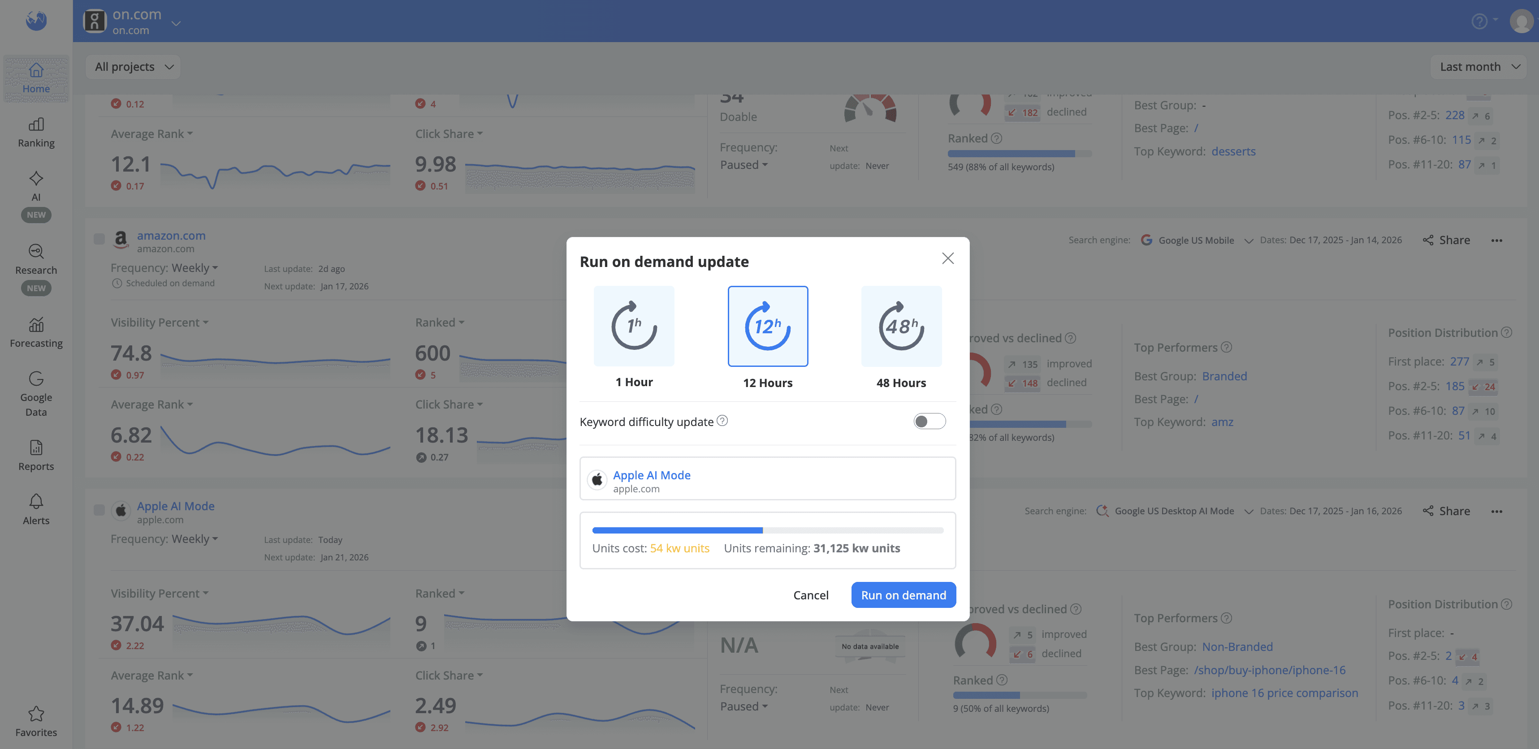Screen dimensions: 1539x749
Task: Expand the on.com project switcher chevron
Action: pyautogui.click(x=176, y=23)
